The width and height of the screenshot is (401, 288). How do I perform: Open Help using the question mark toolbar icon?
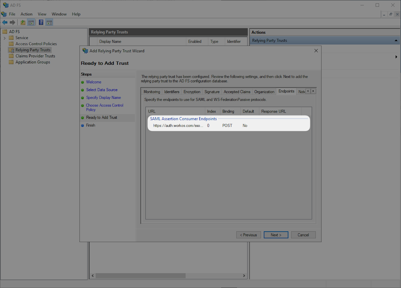coord(41,22)
